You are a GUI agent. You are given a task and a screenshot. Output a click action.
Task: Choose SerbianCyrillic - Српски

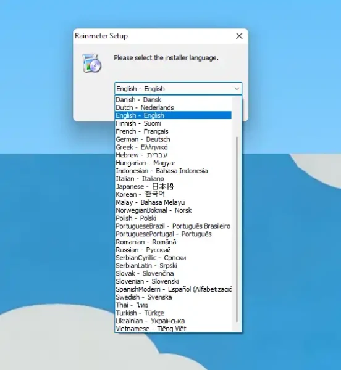coord(173,258)
